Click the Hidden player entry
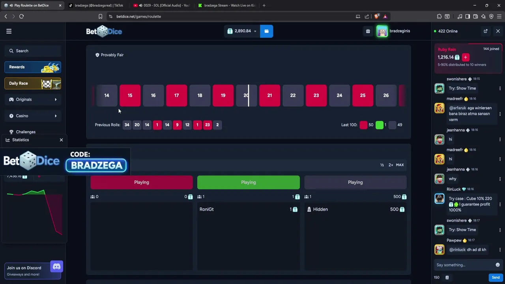 (355, 209)
